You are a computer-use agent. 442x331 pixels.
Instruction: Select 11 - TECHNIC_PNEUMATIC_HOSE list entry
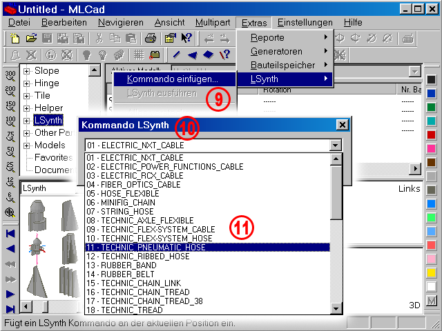click(207, 248)
